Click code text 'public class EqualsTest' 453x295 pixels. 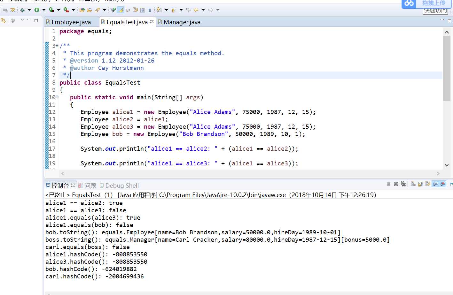[100, 83]
